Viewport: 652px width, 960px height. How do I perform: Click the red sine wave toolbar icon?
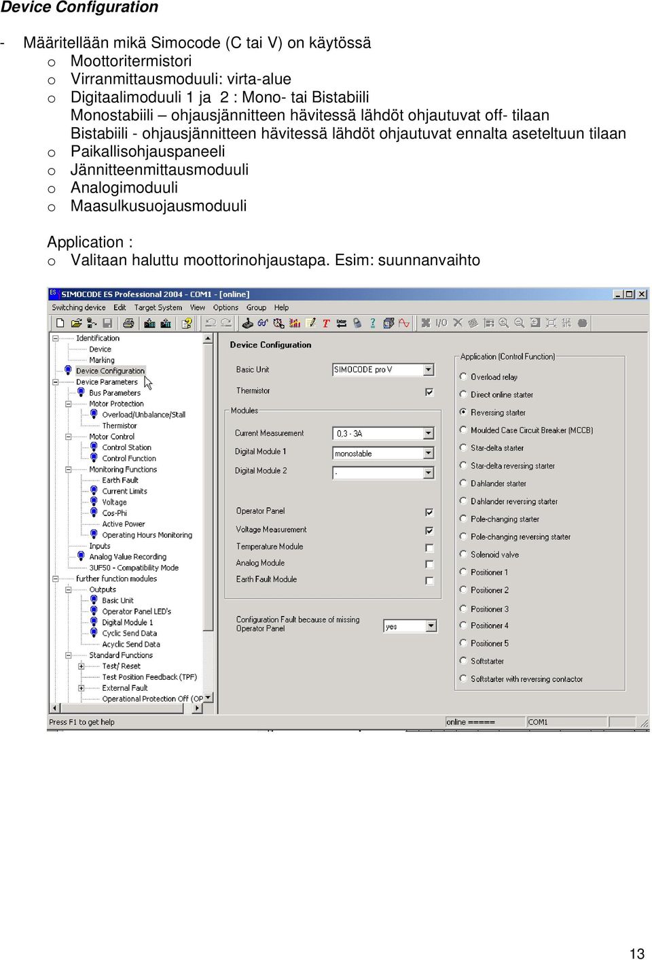click(404, 323)
